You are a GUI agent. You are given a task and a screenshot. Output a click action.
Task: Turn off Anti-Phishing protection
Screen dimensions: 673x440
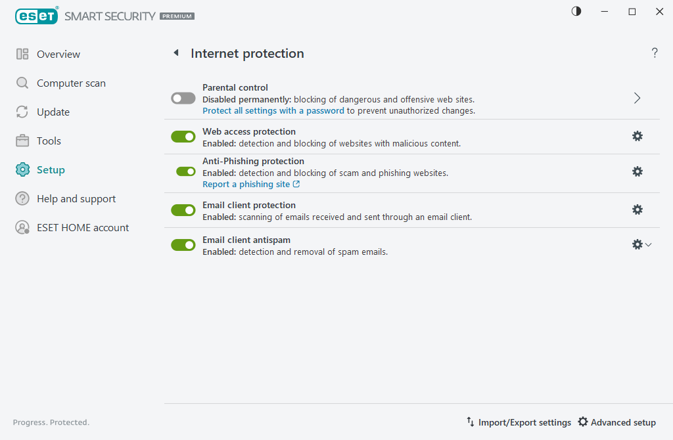click(x=183, y=171)
